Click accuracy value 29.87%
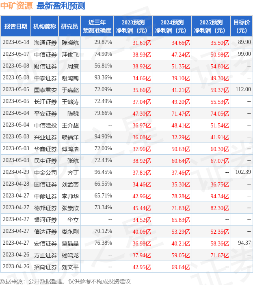Viewport: 253px width, 285px height. click(103, 42)
